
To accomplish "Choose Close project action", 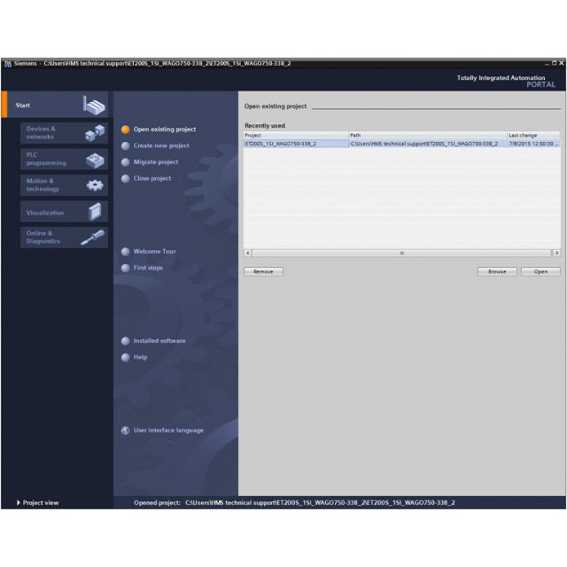I will [x=152, y=179].
